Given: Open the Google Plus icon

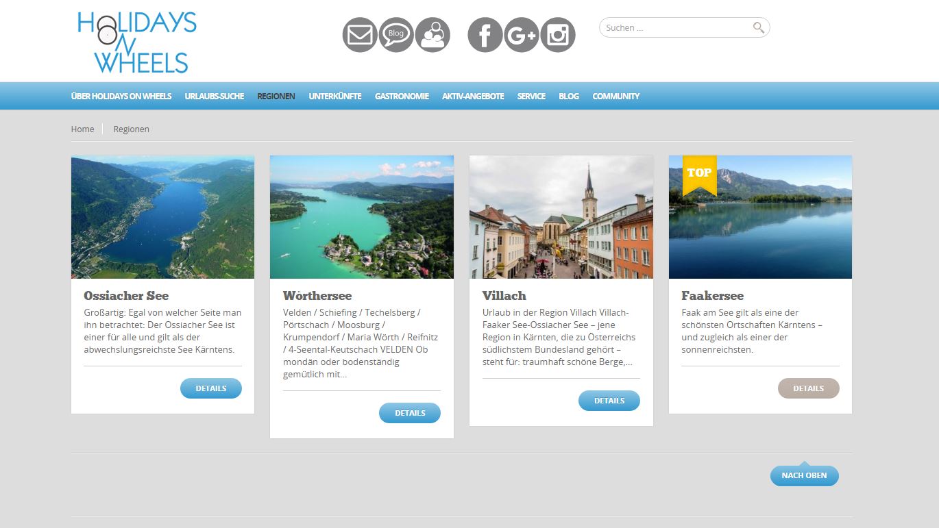Looking at the screenshot, I should (522, 35).
